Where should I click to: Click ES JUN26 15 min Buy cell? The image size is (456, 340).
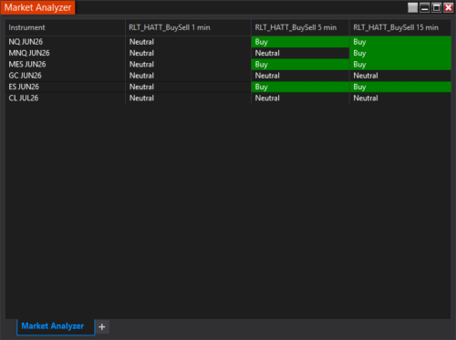(x=400, y=87)
